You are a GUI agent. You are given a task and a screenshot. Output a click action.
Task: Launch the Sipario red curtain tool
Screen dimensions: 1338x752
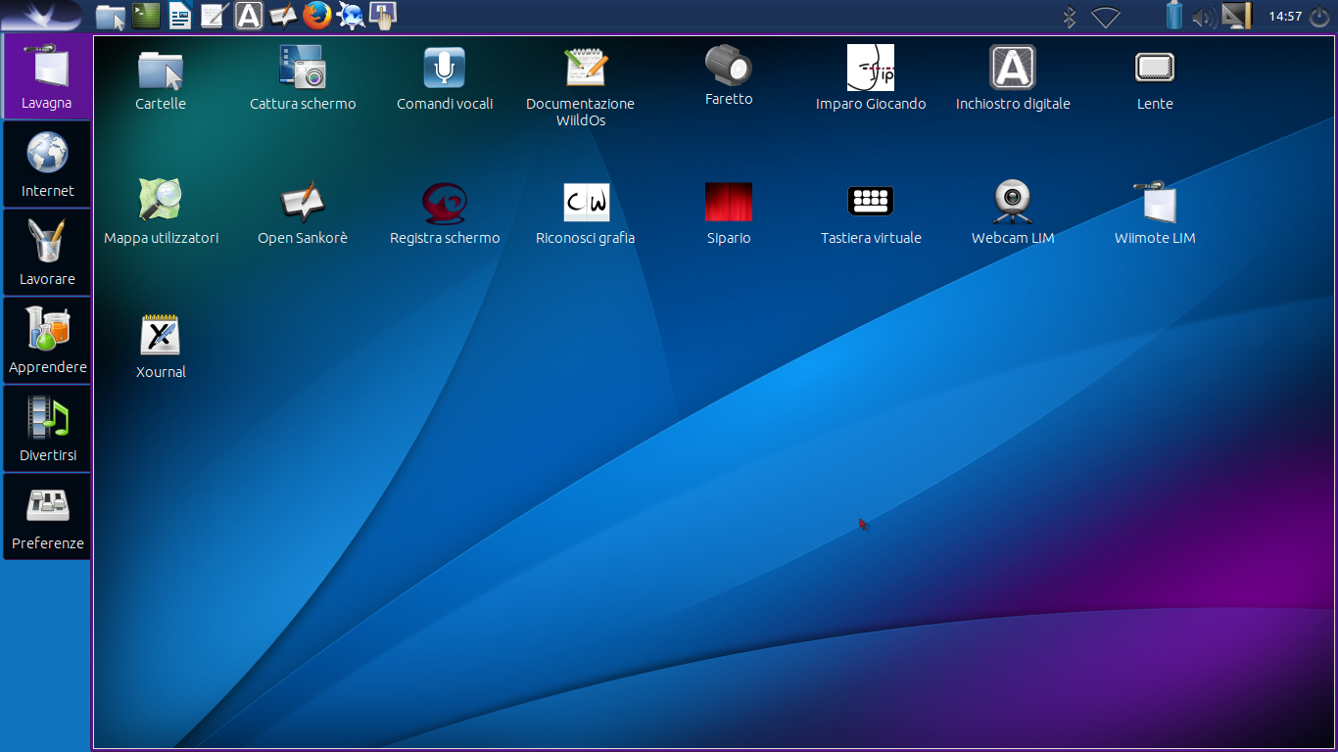point(729,202)
